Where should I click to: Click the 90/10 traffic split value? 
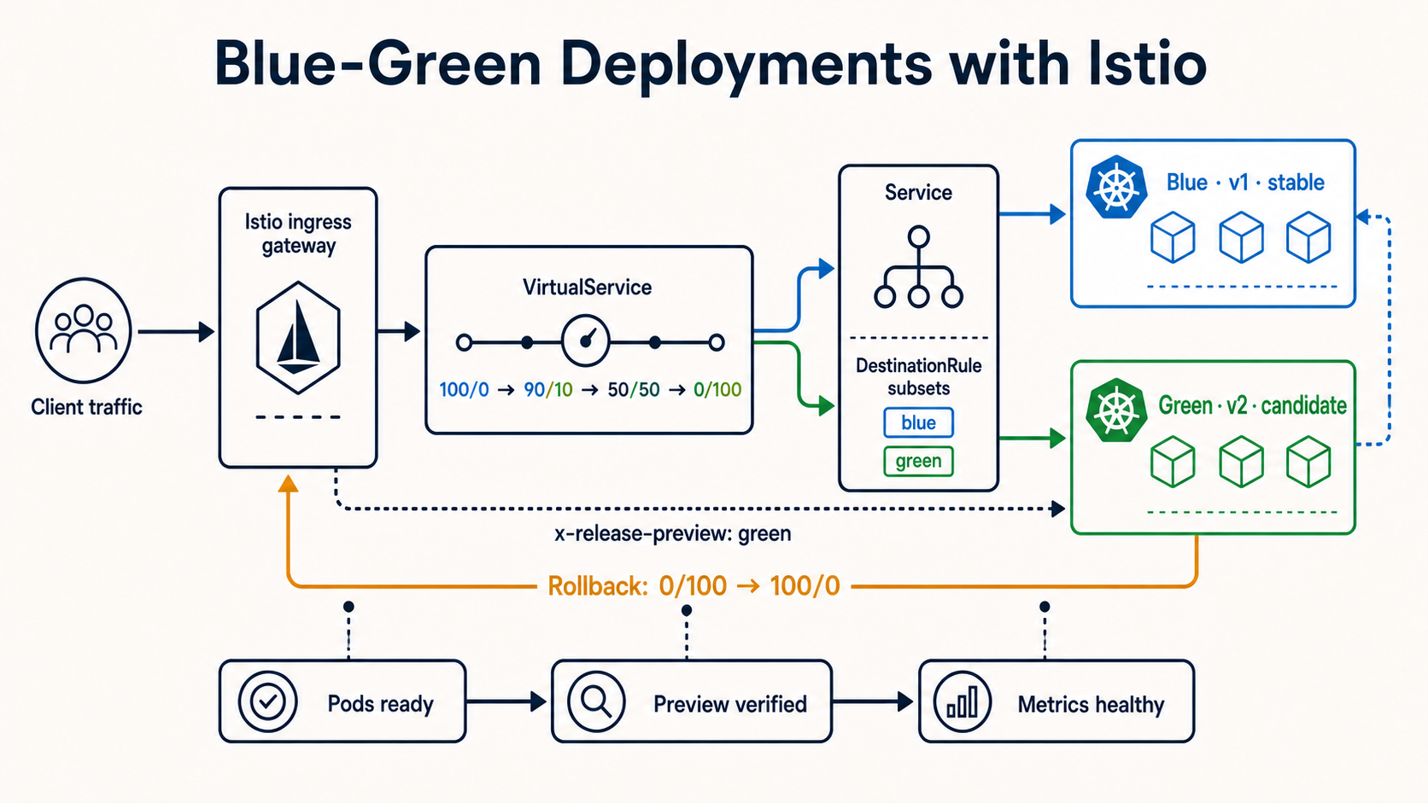pos(548,390)
